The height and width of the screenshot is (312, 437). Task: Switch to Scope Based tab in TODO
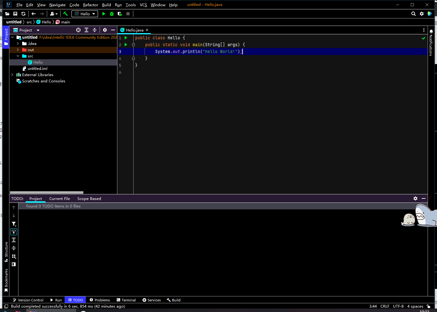(x=89, y=198)
